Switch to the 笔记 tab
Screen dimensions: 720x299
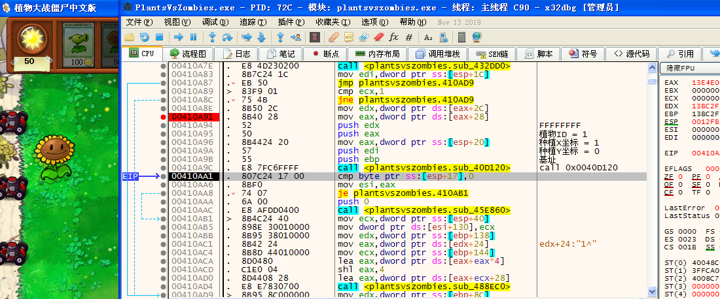pyautogui.click(x=280, y=54)
